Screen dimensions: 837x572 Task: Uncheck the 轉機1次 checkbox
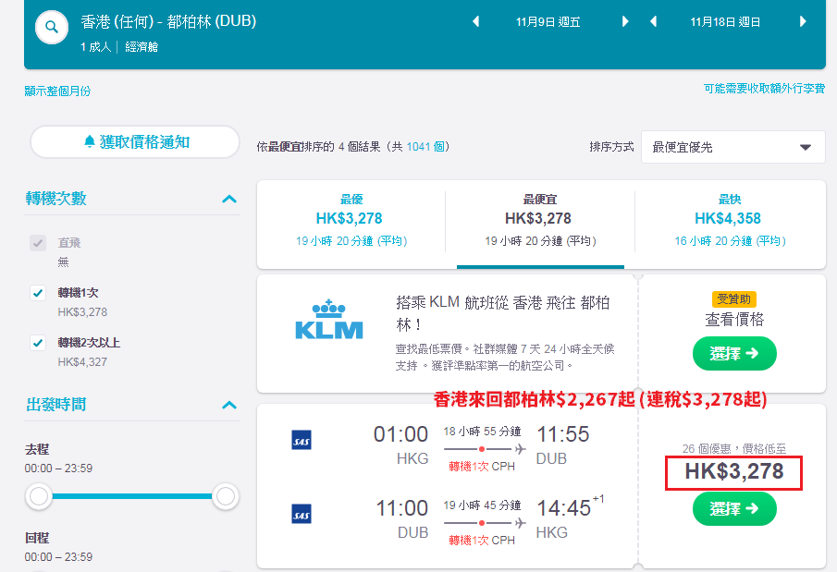pyautogui.click(x=38, y=293)
